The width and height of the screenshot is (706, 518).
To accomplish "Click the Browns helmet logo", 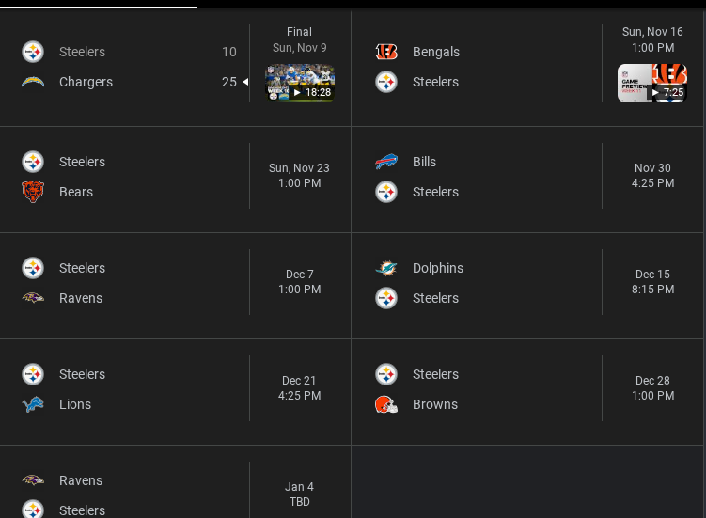I will coord(386,404).
